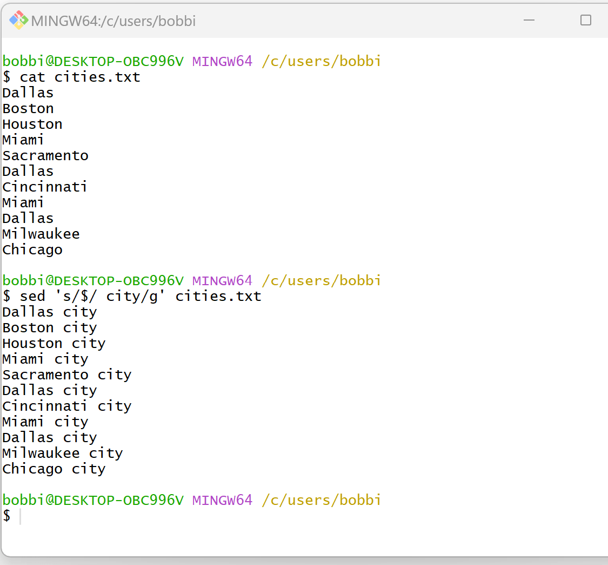Click the Boston output line
Screen dimensions: 608x565
coord(28,108)
